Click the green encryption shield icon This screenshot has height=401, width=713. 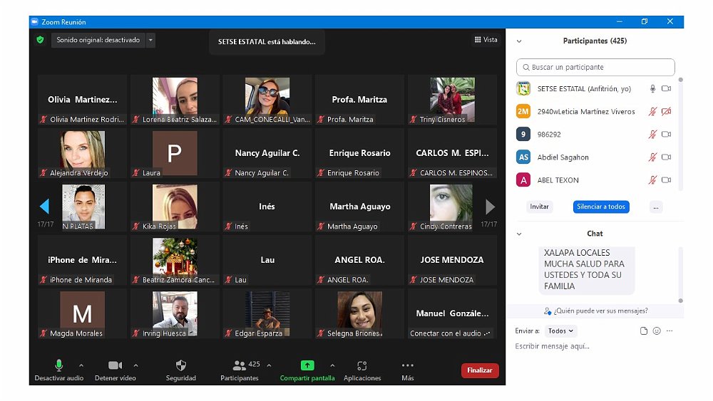coord(41,40)
